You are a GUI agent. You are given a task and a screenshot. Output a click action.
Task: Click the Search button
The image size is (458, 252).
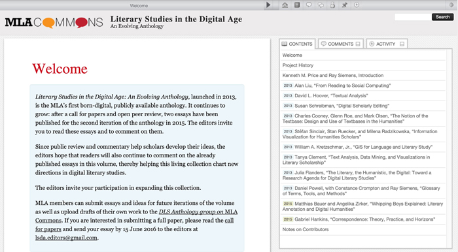coord(442,17)
